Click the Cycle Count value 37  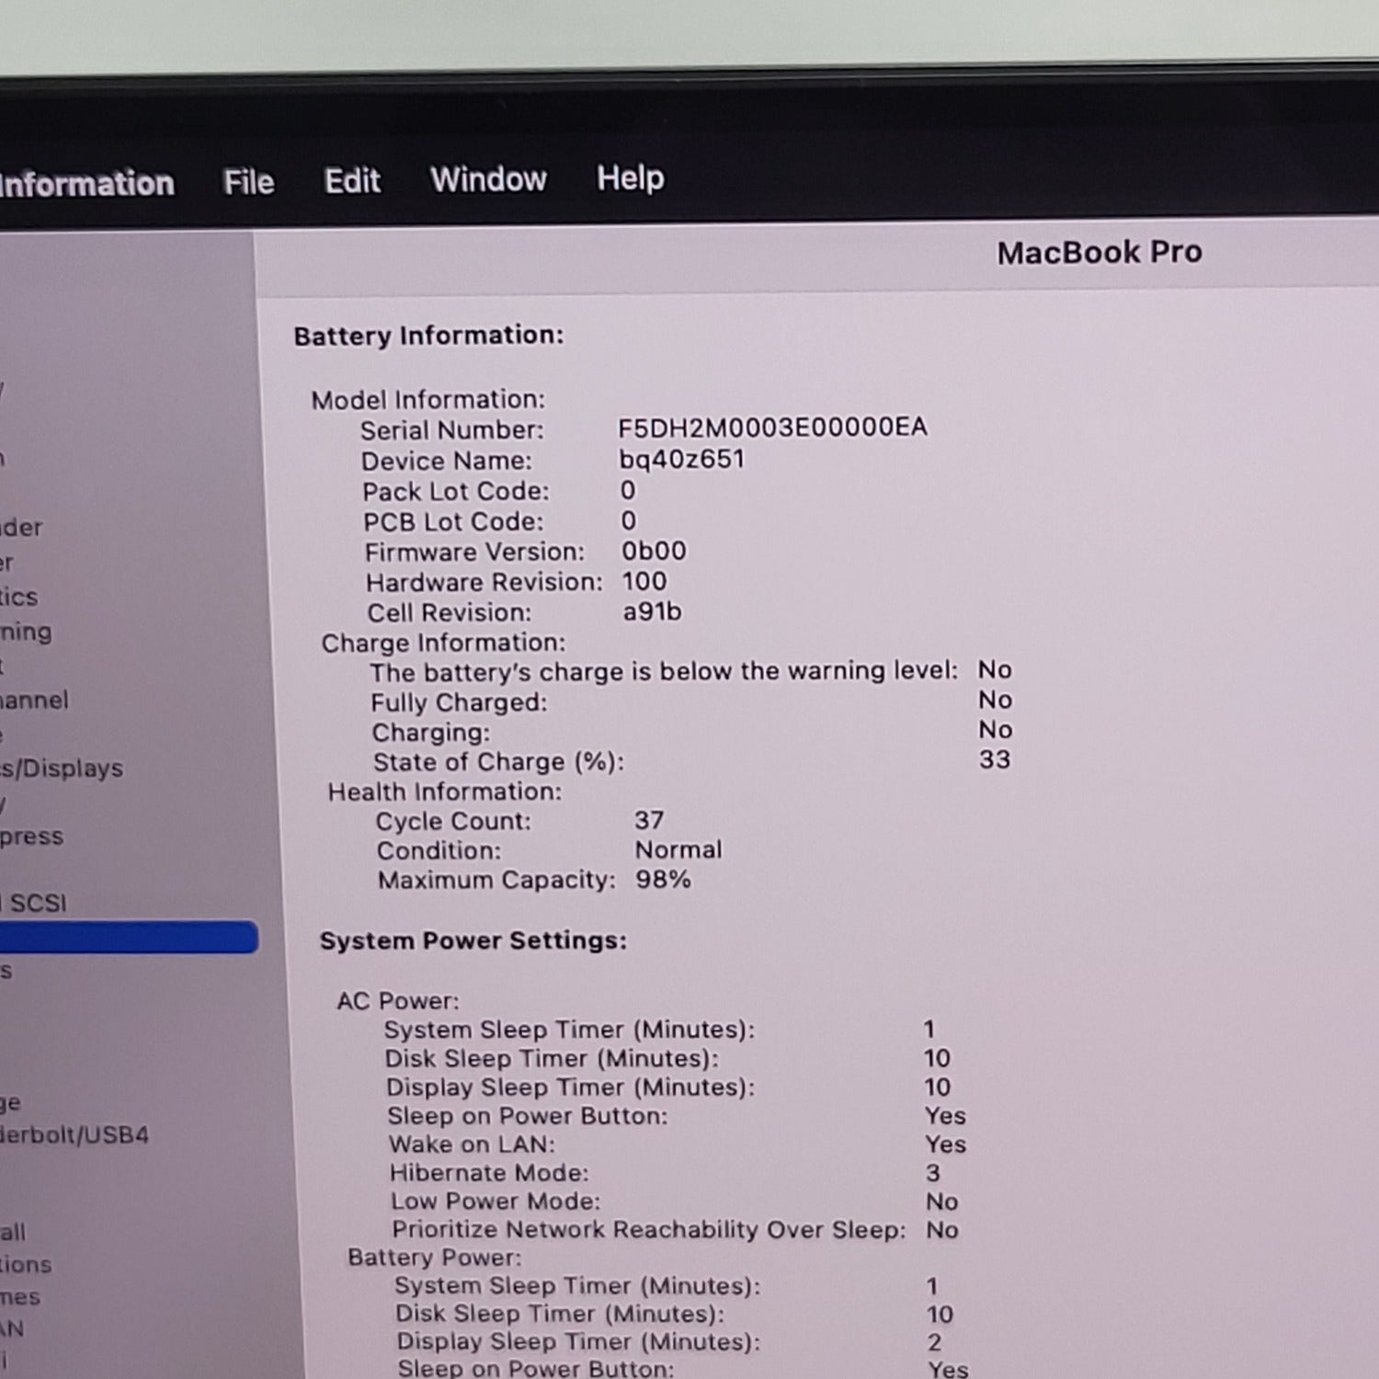(649, 820)
